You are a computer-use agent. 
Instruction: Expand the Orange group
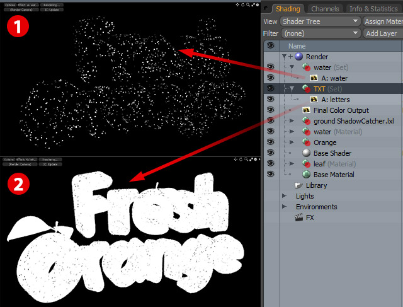tap(292, 142)
